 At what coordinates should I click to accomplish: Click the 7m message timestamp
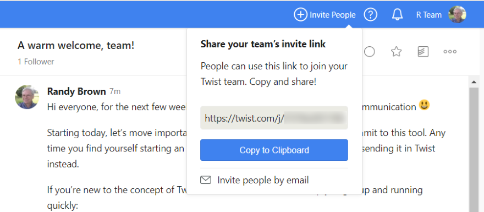115,92
